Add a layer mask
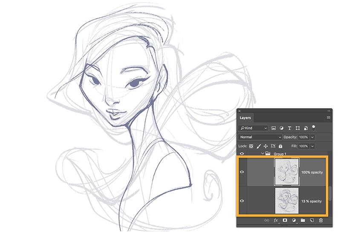Screen dimensions: 341x232 [x=285, y=221]
